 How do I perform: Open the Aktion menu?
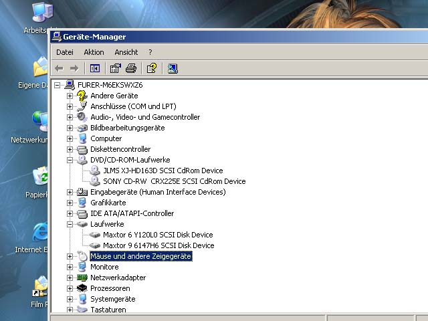(94, 52)
